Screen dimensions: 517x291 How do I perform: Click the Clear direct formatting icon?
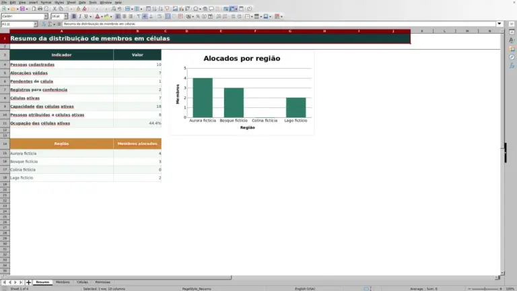click(84, 9)
